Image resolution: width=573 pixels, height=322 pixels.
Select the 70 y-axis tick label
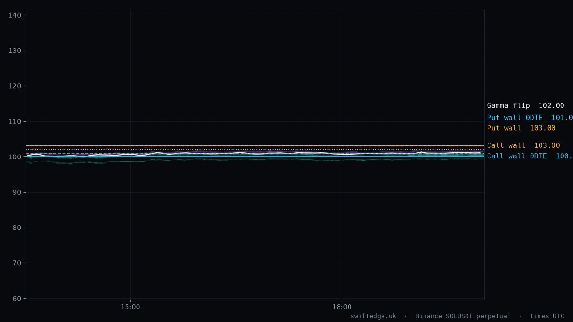[x=17, y=263]
